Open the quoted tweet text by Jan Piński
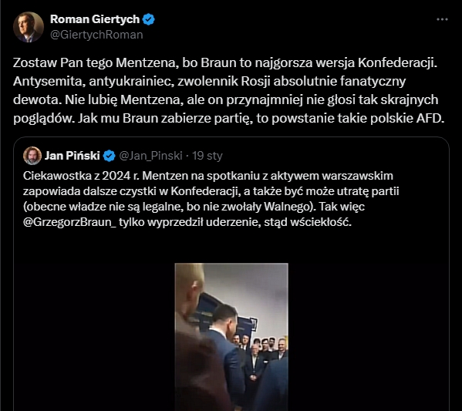The width and height of the screenshot is (462, 411). pyautogui.click(x=211, y=199)
